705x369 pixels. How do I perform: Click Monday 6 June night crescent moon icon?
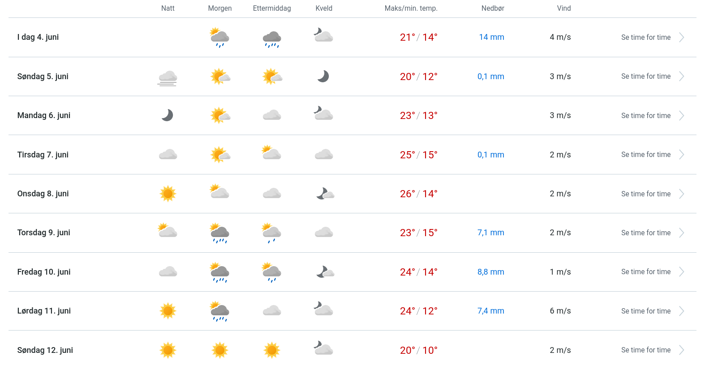click(x=168, y=115)
